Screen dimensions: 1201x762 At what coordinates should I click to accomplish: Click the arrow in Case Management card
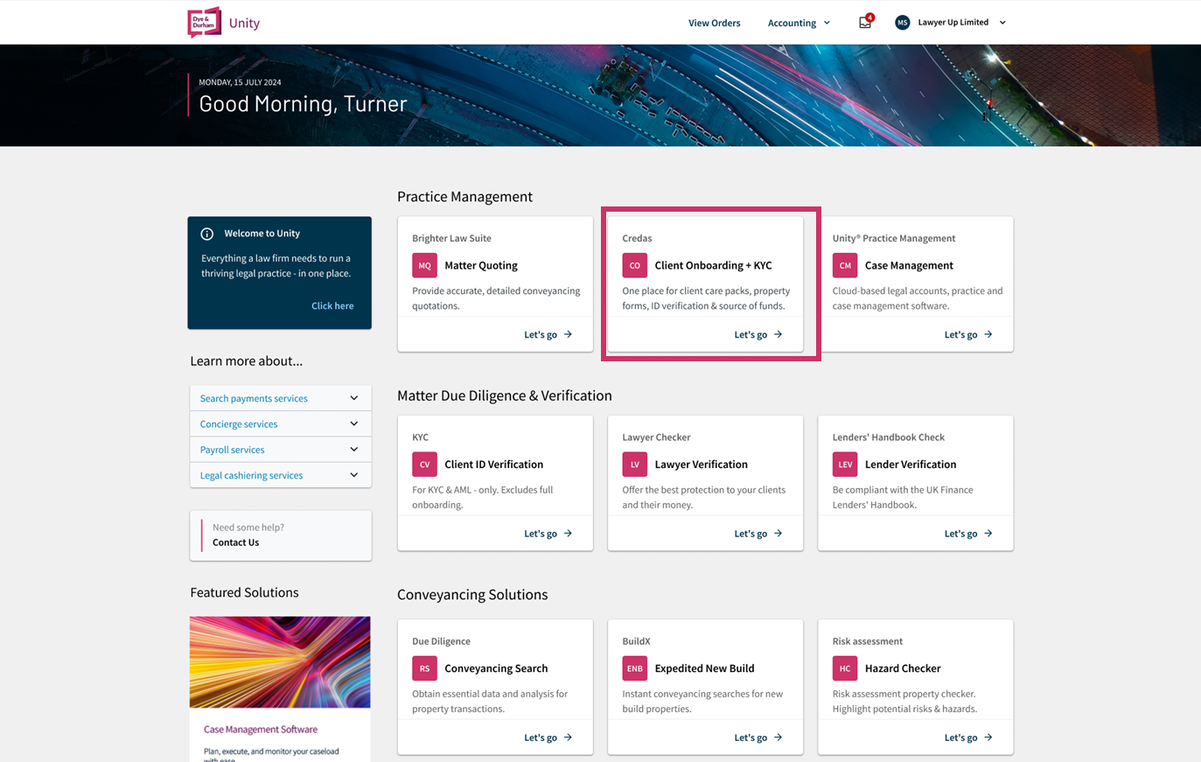point(988,334)
